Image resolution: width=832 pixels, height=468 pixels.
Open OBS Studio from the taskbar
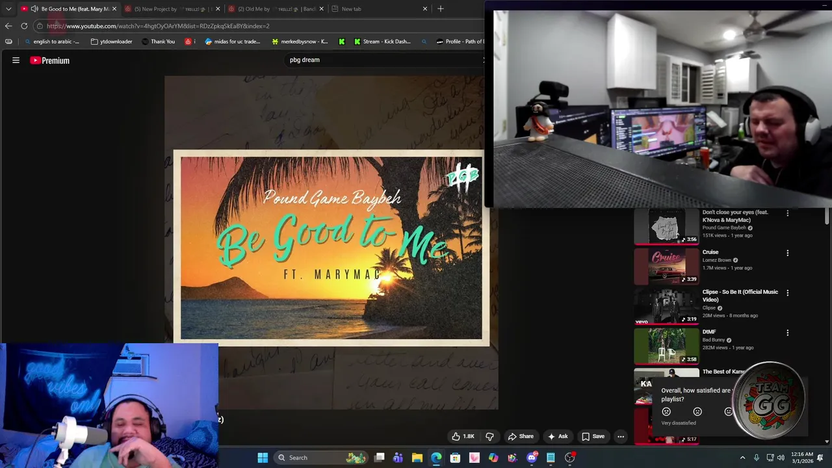pyautogui.click(x=570, y=458)
